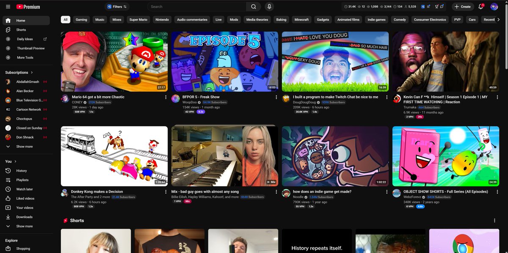Open options for BFPOR 5 video
The image size is (508, 253).
(276, 97)
